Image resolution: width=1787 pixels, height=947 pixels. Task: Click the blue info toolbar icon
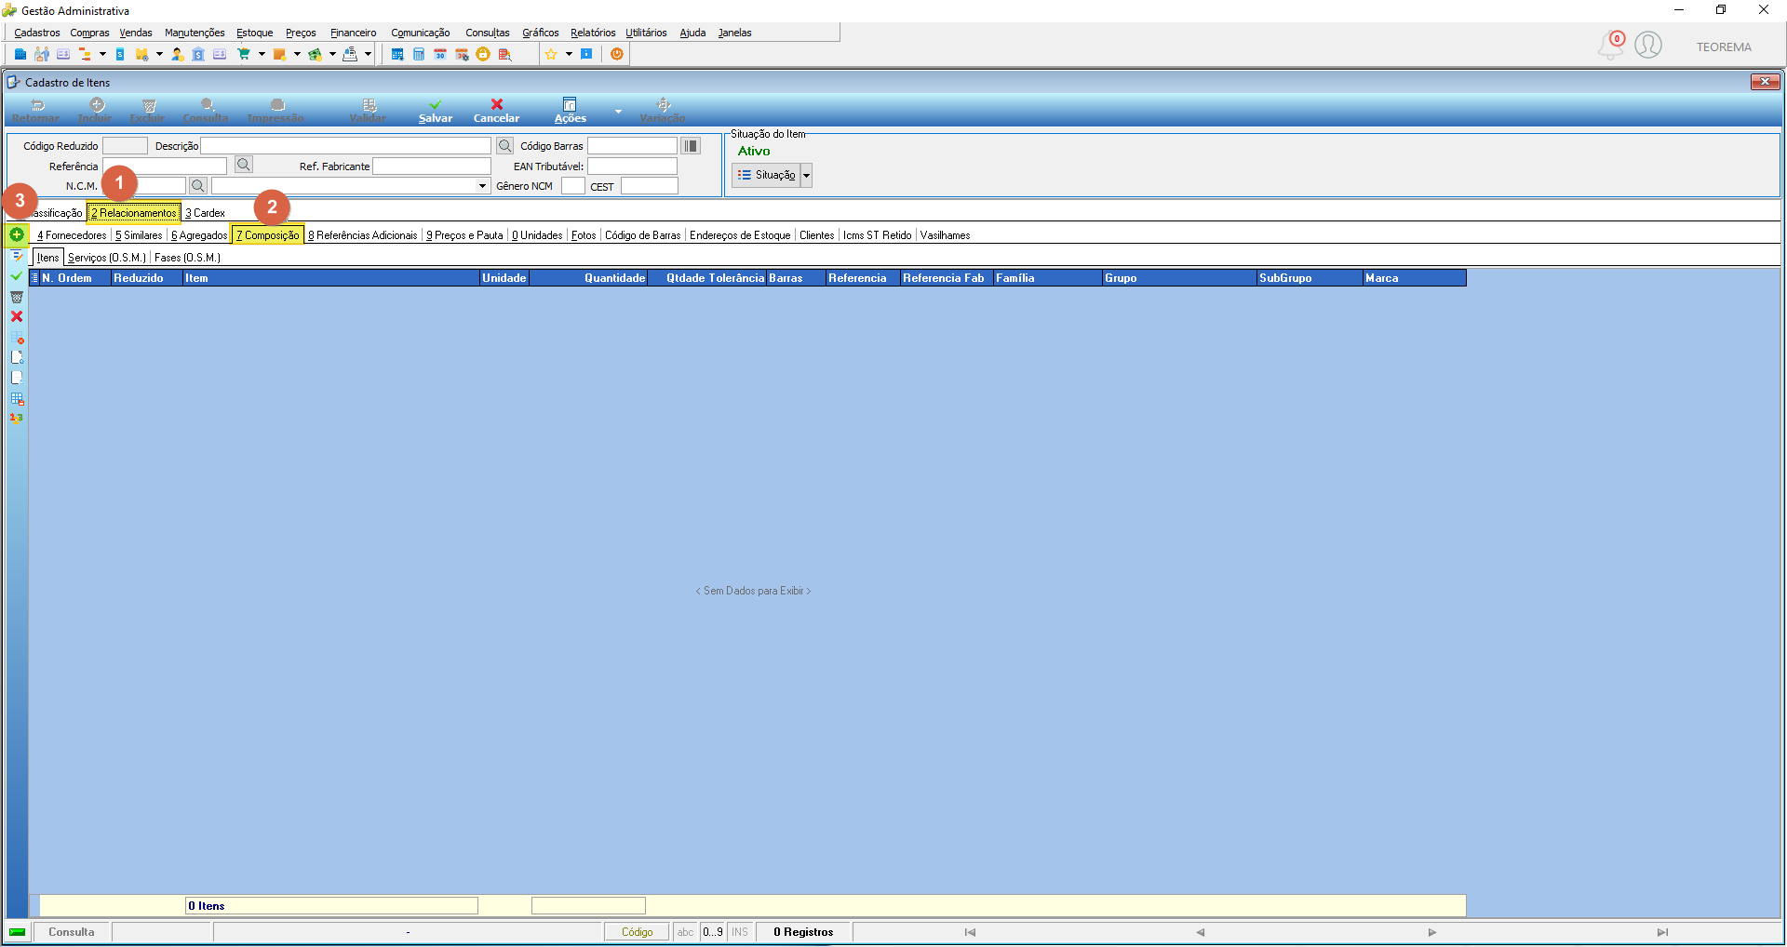pos(586,54)
